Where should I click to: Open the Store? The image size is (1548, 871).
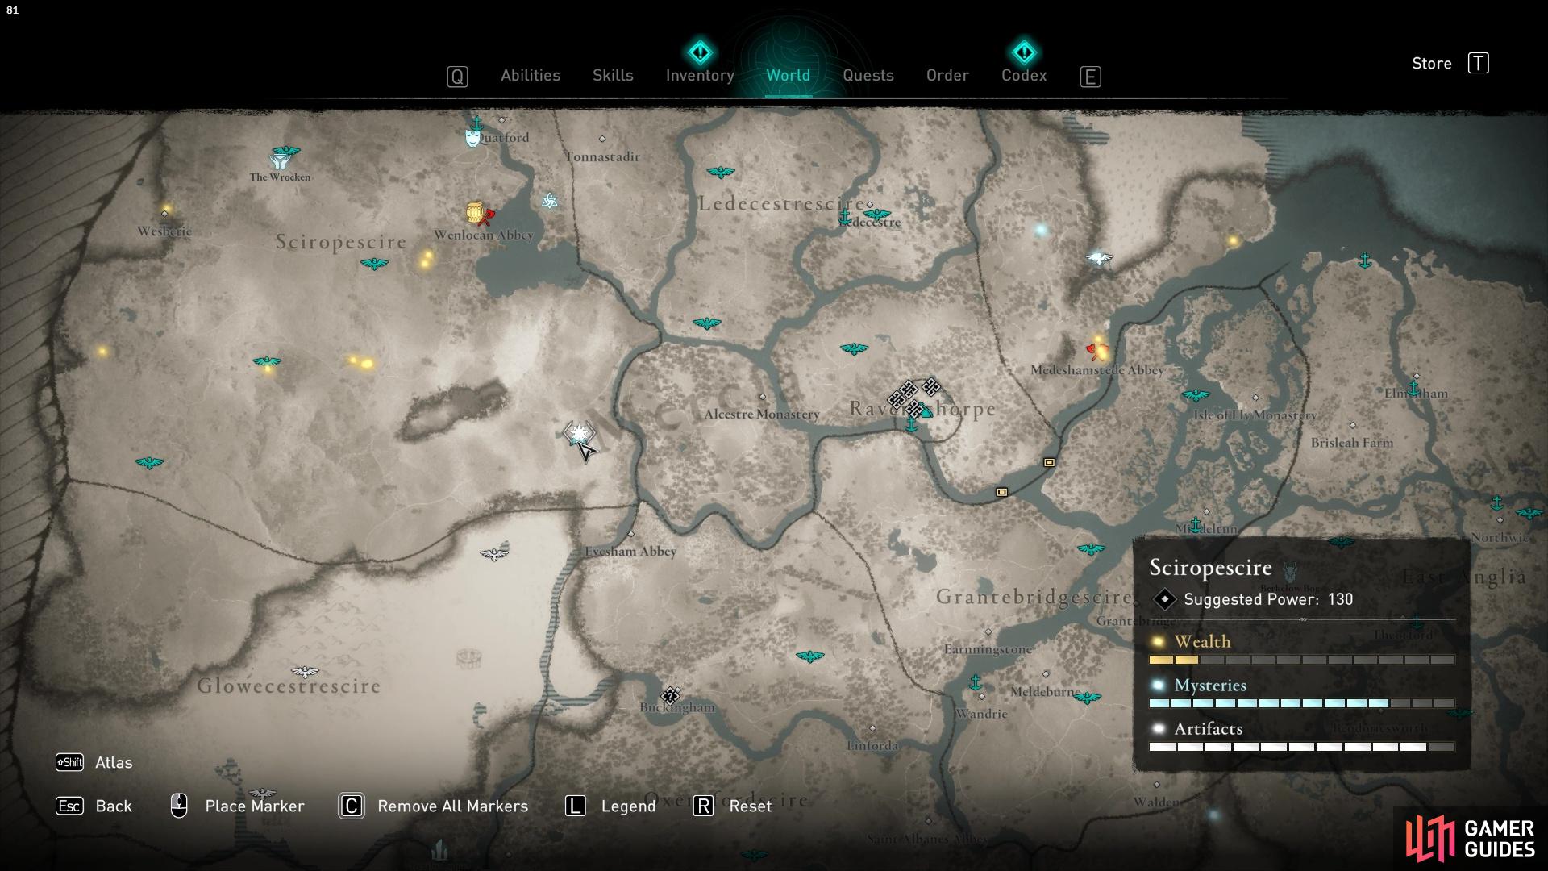coord(1431,64)
